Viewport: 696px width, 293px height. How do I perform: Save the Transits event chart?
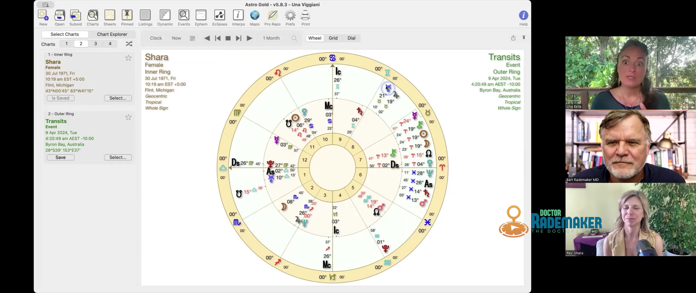(60, 157)
